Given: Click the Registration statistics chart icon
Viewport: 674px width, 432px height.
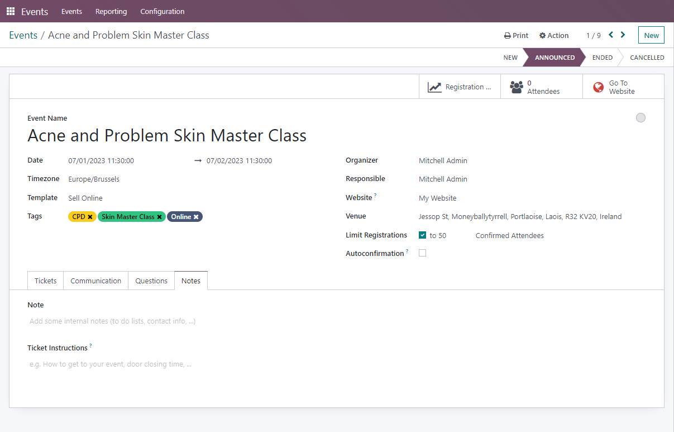Looking at the screenshot, I should pyautogui.click(x=434, y=87).
